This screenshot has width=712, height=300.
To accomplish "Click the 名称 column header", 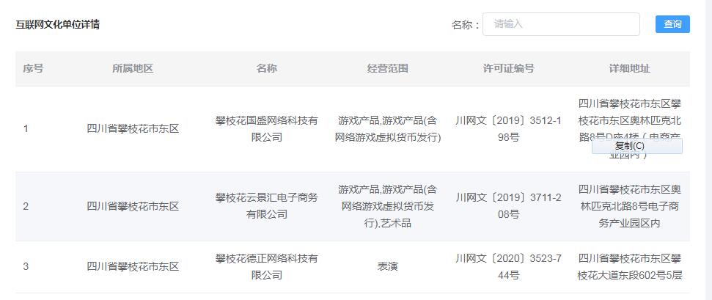I will (267, 69).
